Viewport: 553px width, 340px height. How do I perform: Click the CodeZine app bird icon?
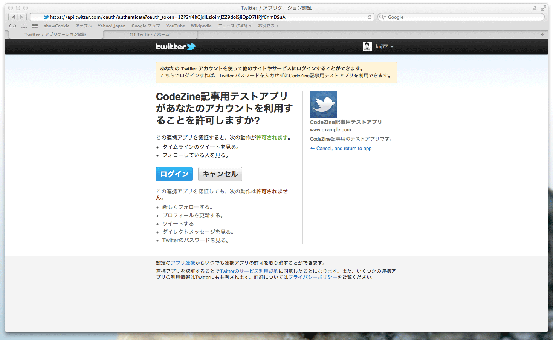pyautogui.click(x=324, y=104)
